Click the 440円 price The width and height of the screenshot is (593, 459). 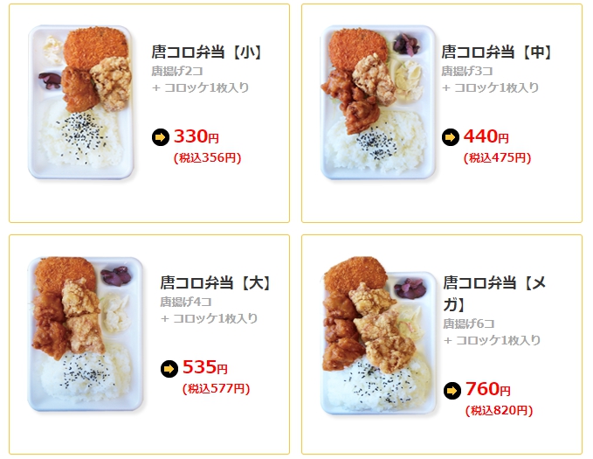(x=486, y=136)
